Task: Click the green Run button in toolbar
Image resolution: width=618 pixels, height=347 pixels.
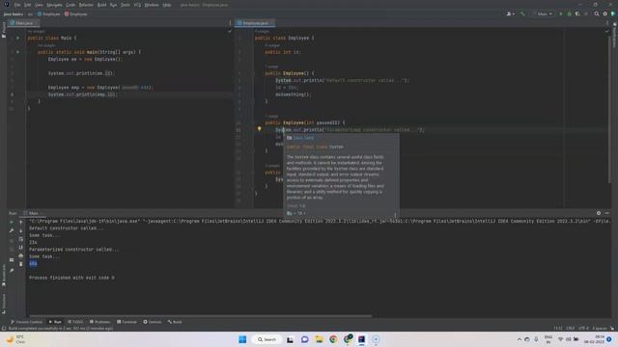Action: click(x=561, y=13)
